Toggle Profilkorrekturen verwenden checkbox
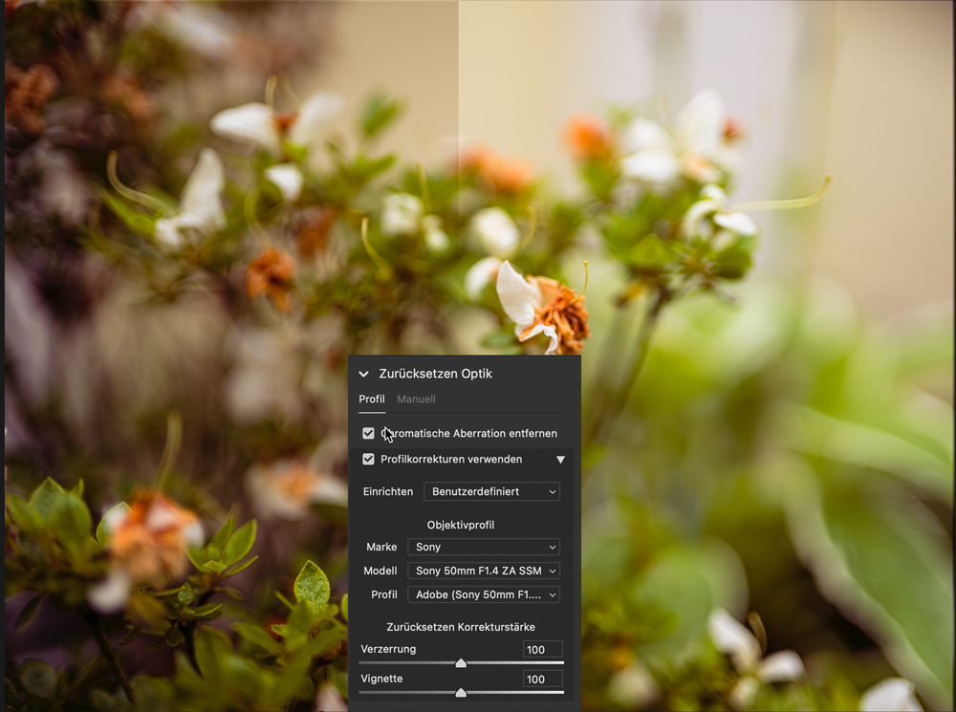Image resolution: width=956 pixels, height=712 pixels. pyautogui.click(x=368, y=459)
